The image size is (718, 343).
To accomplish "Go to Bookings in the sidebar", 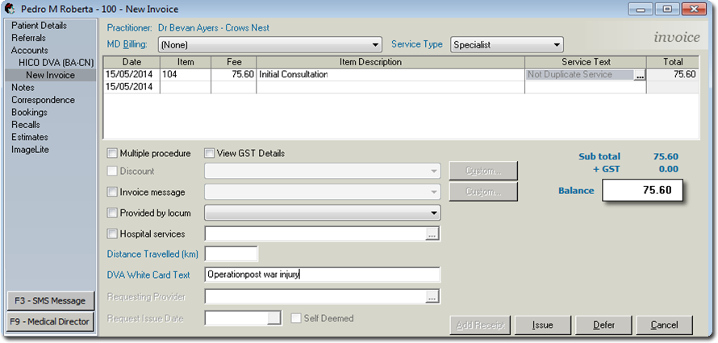I will point(29,113).
